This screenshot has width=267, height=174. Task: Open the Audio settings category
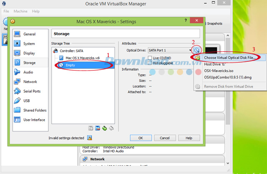click(x=30, y=72)
